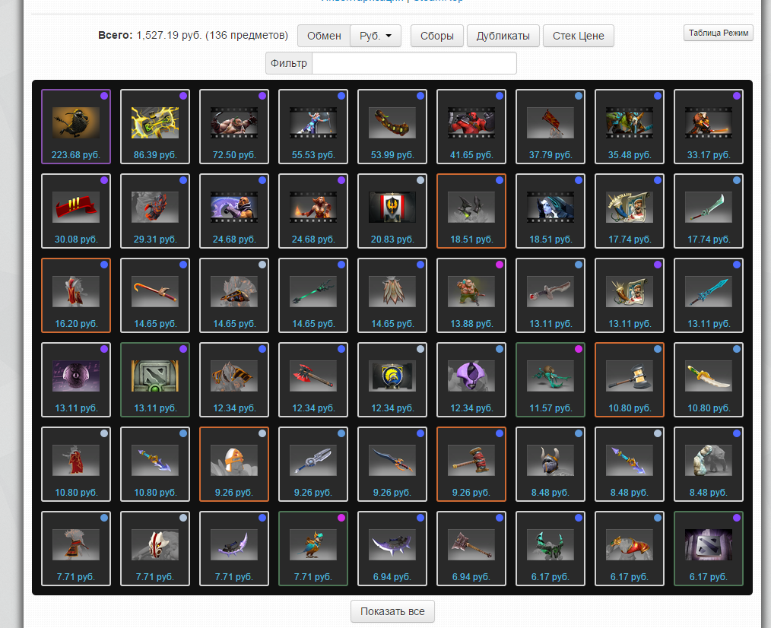
Task: Select the 13.88 руб. Pudge item
Action: click(471, 296)
